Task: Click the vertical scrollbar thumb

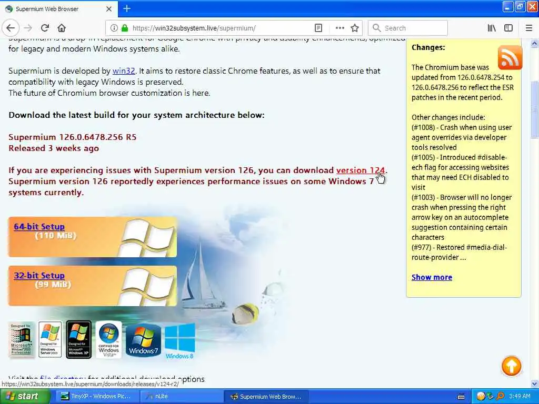Action: (x=535, y=109)
